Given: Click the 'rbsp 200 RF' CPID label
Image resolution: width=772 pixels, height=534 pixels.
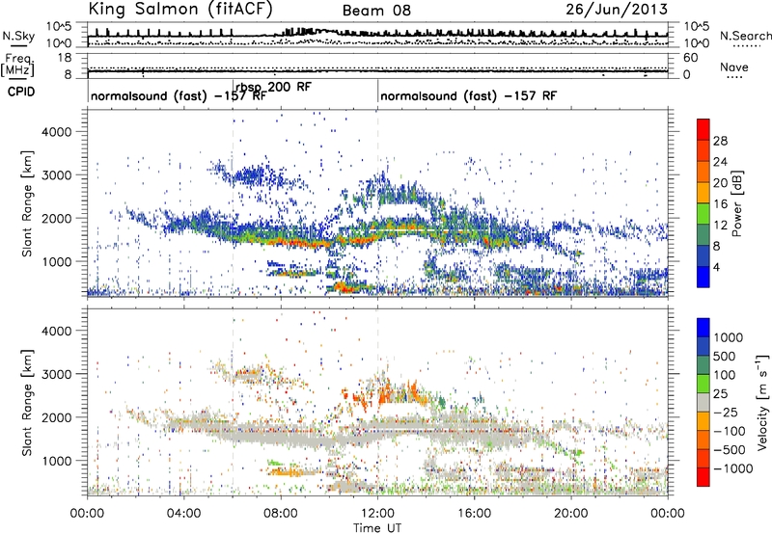Looking at the screenshot, I should tap(274, 87).
